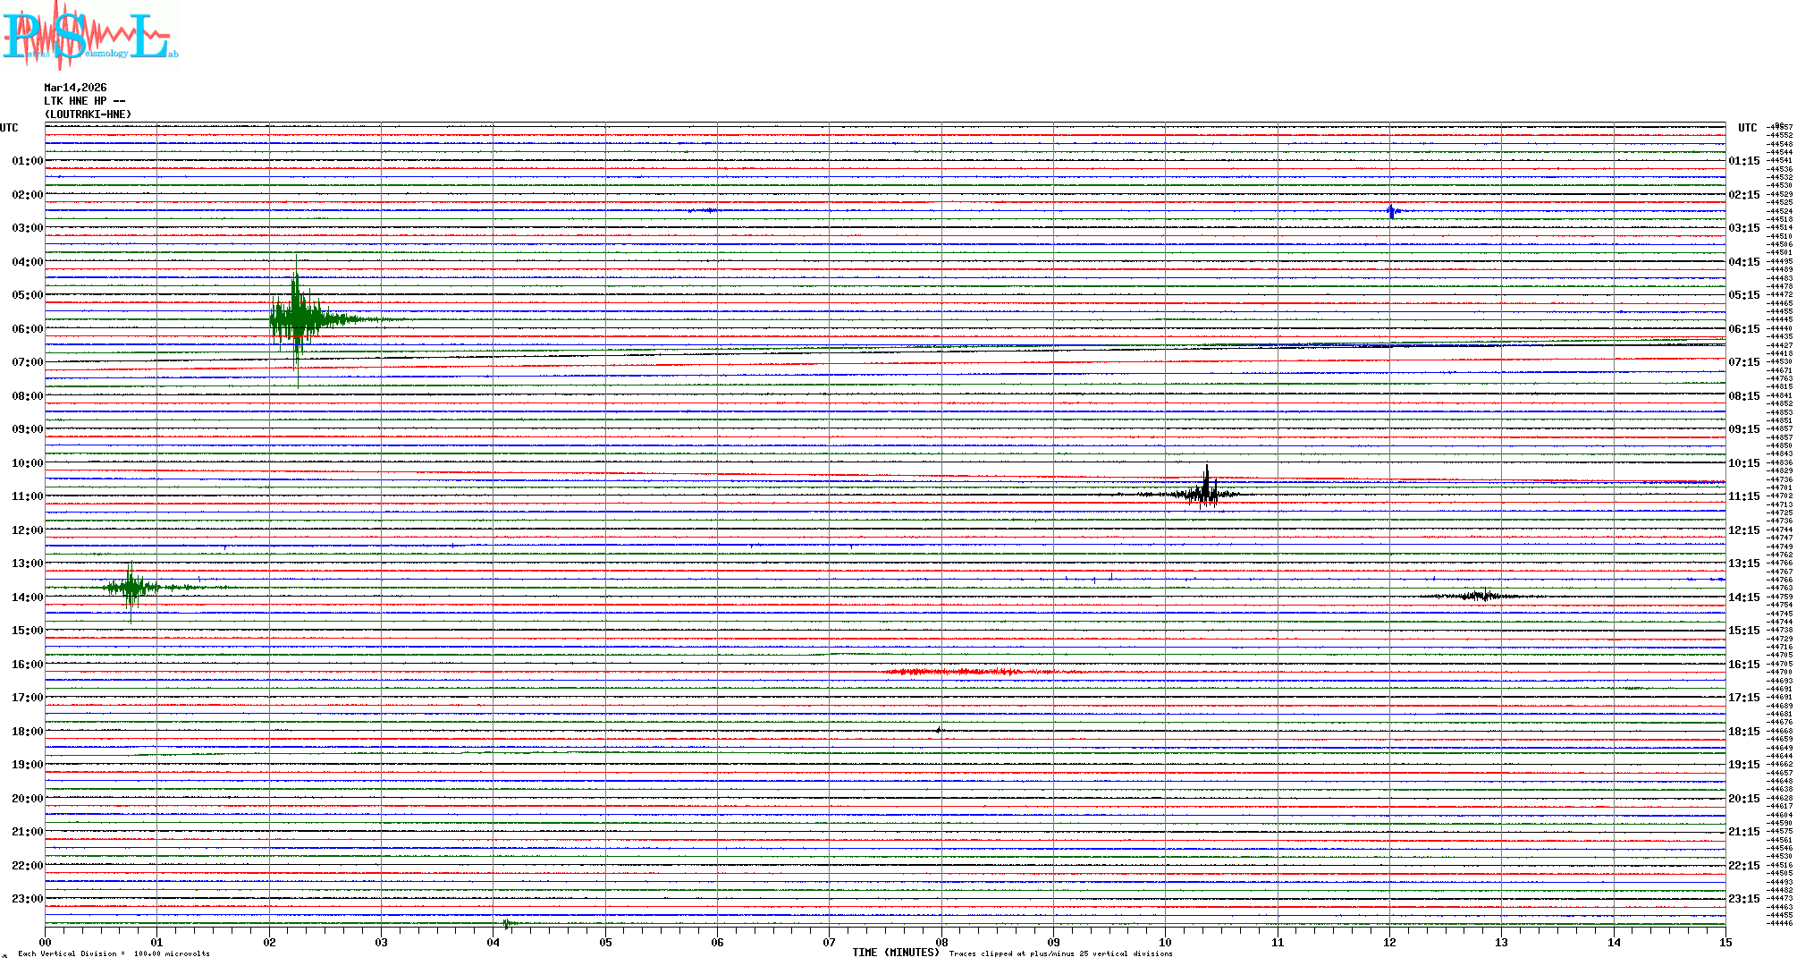Screen dimensions: 1797x966
Task: Click the minute 07 axis tick label
Action: [x=829, y=942]
